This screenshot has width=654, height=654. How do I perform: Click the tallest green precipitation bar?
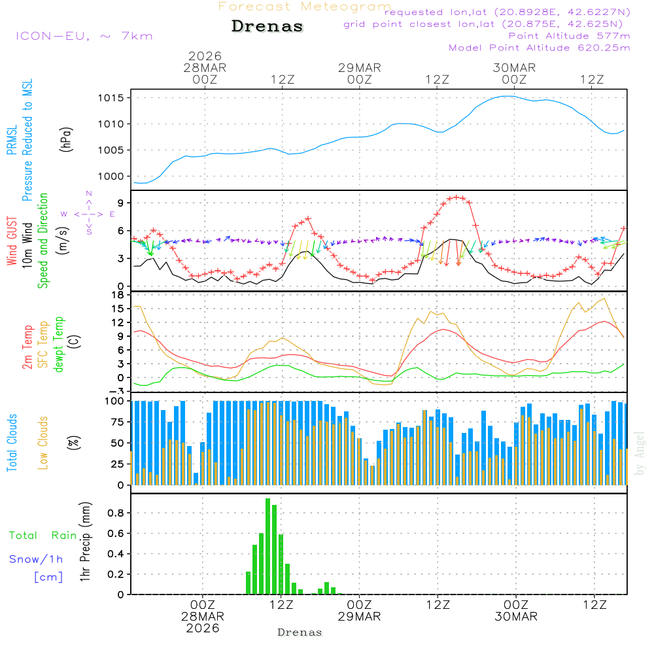267,546
